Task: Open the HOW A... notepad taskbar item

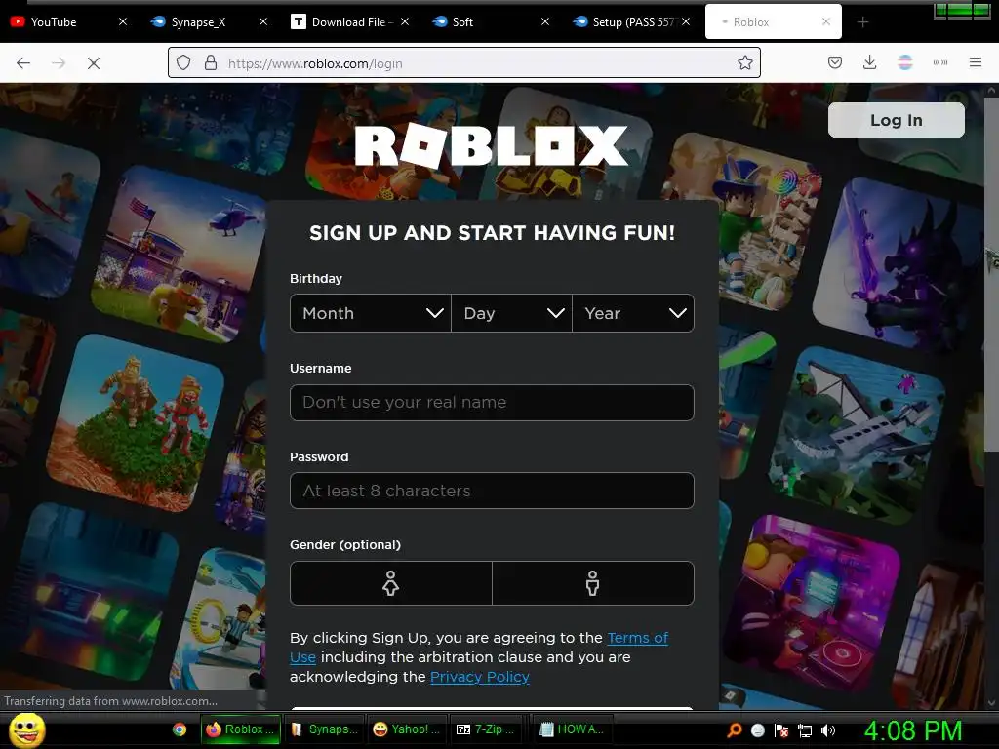Action: 572,729
